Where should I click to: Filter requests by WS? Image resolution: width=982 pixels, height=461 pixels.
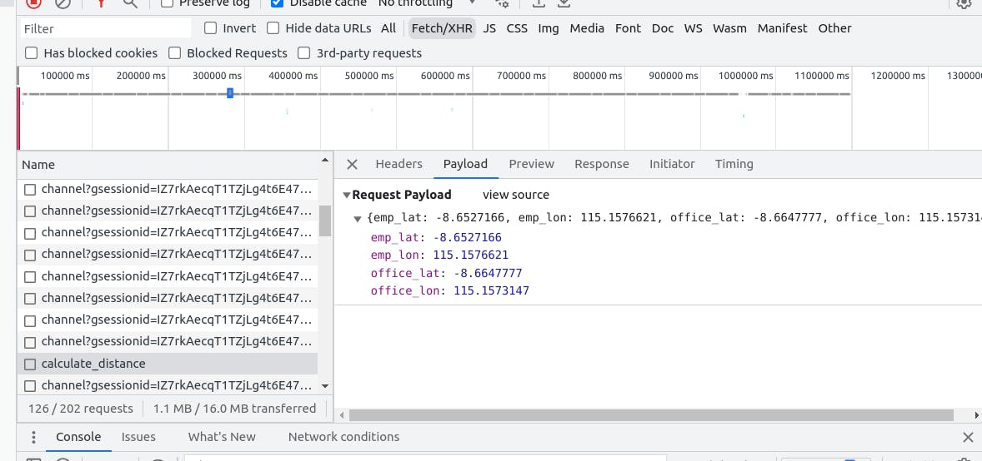click(x=693, y=28)
